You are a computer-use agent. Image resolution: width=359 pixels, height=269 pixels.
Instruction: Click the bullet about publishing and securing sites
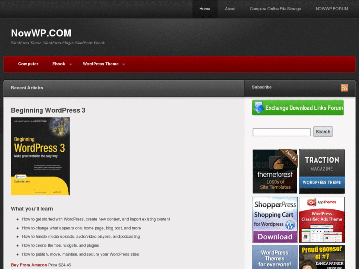tap(80, 254)
